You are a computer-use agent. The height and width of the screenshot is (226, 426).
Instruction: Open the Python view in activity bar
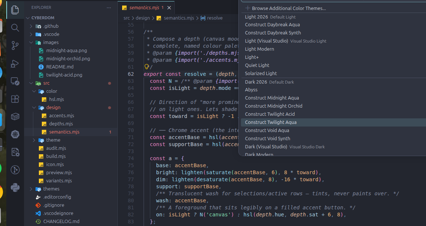pos(15,188)
